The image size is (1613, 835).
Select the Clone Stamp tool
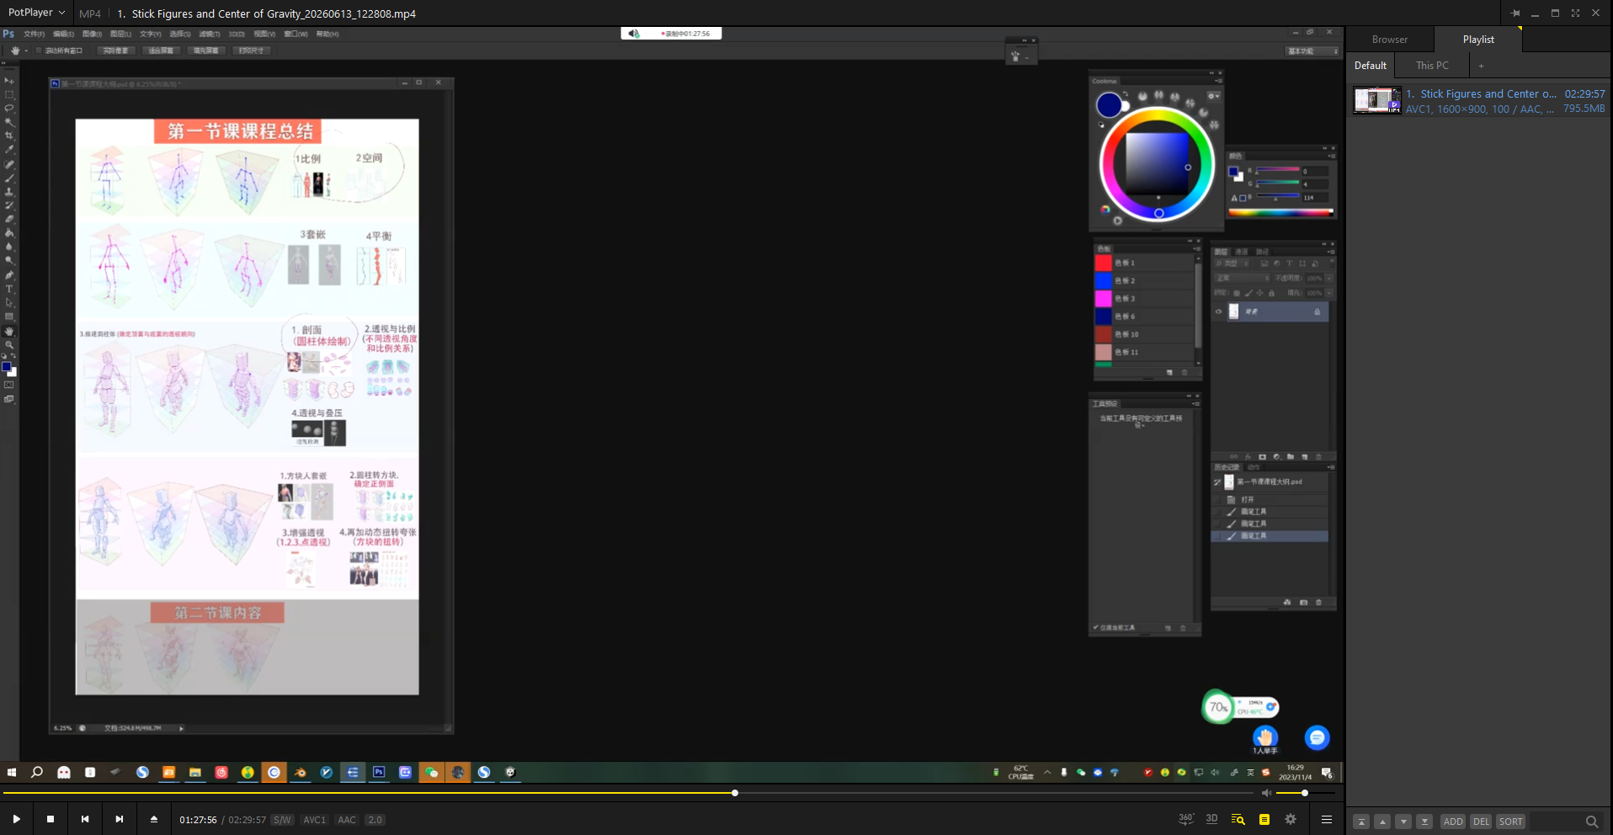9,192
